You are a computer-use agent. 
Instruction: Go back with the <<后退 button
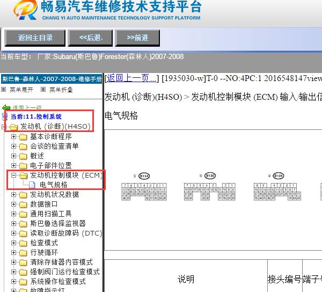(90, 38)
